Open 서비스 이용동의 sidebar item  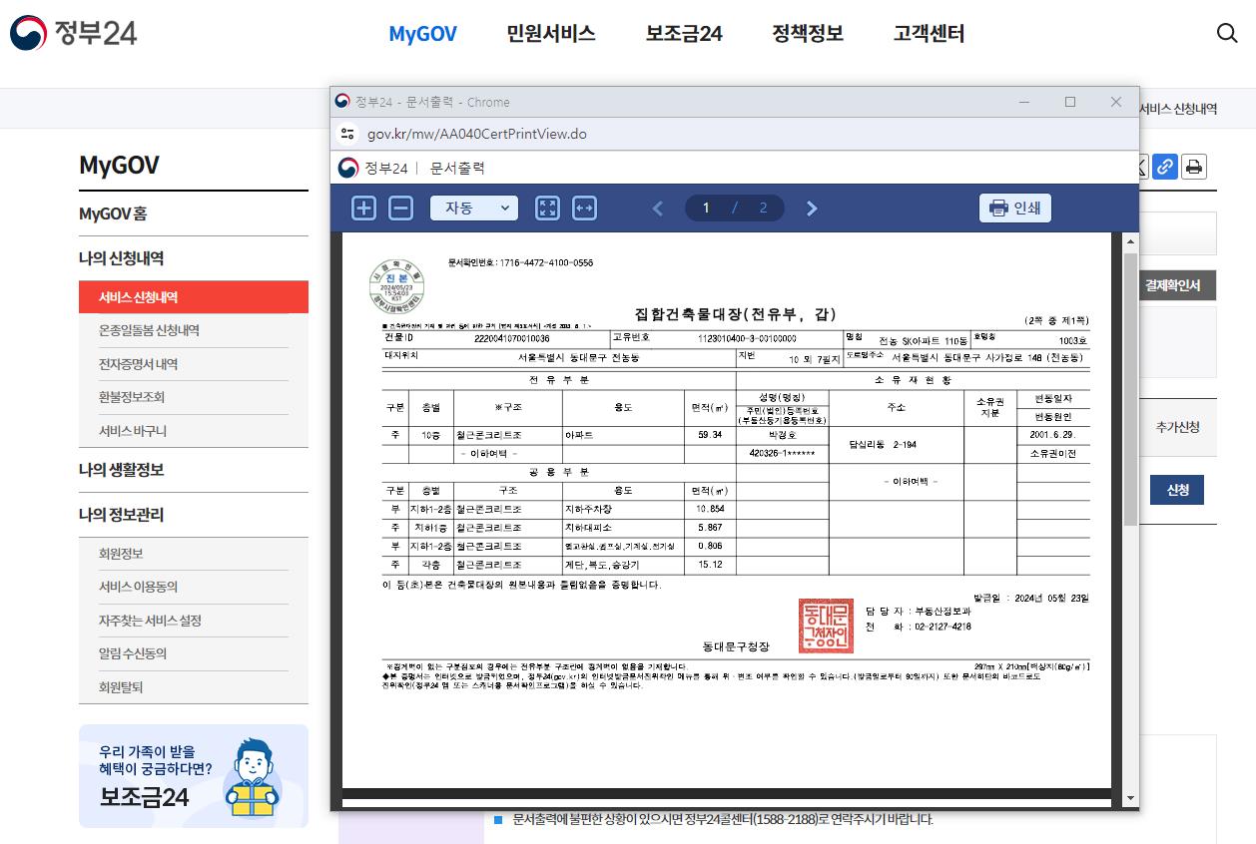[138, 587]
